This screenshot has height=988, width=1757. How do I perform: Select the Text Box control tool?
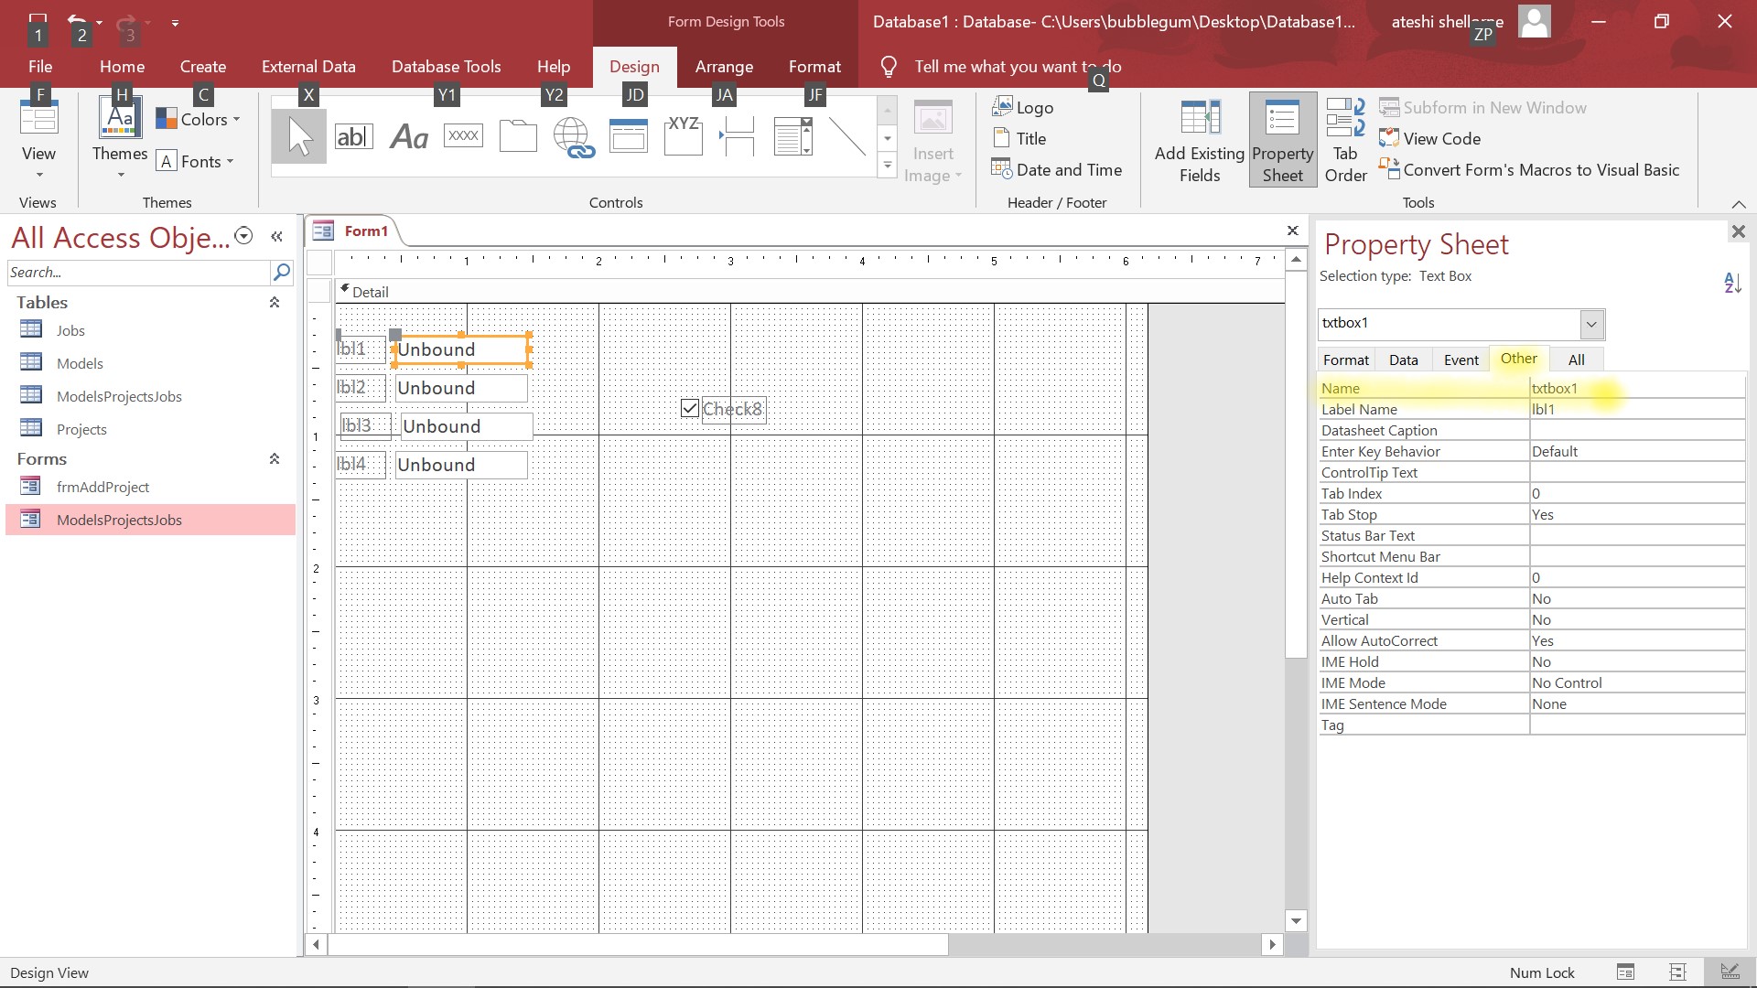pos(355,135)
